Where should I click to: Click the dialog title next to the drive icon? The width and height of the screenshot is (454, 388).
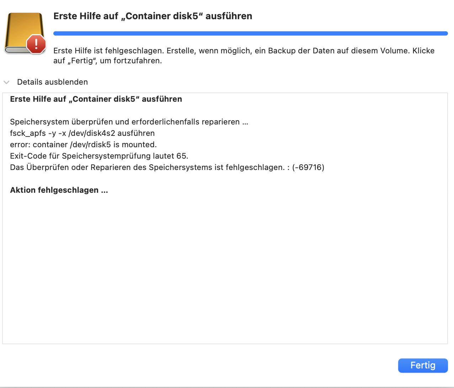(x=153, y=16)
